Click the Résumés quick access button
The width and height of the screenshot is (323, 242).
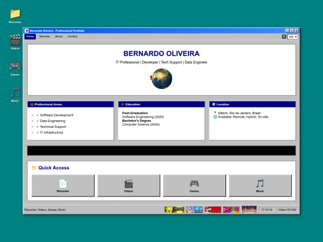(63, 186)
